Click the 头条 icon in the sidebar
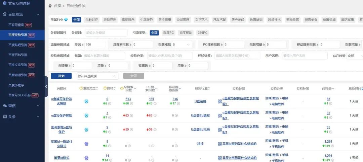The height and width of the screenshot is (162, 363). [x=5, y=116]
